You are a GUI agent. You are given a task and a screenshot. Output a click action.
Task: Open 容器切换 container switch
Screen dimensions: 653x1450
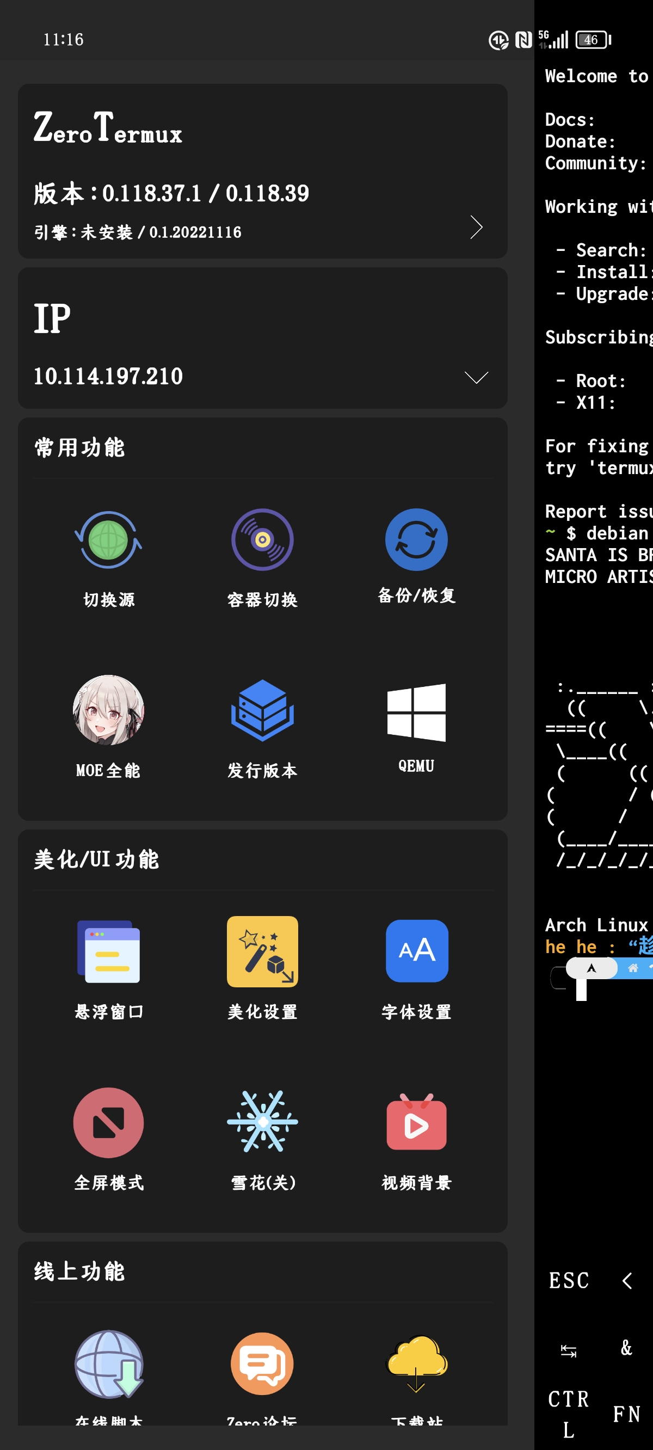(262, 540)
